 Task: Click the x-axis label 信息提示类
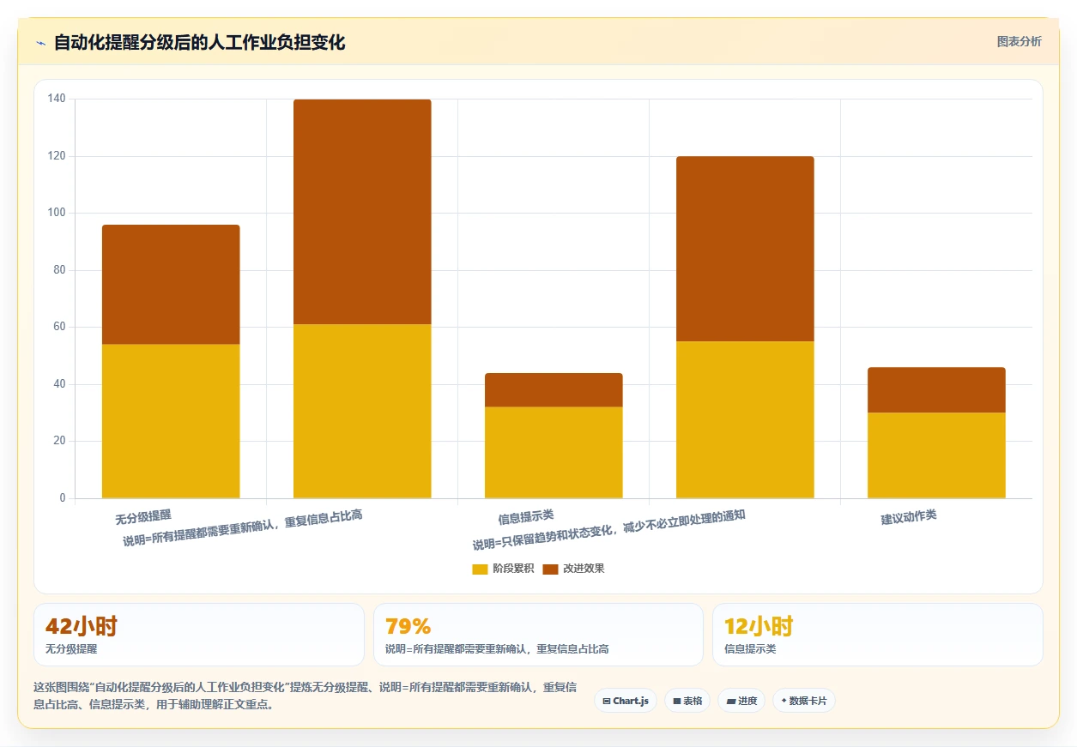pos(526,516)
